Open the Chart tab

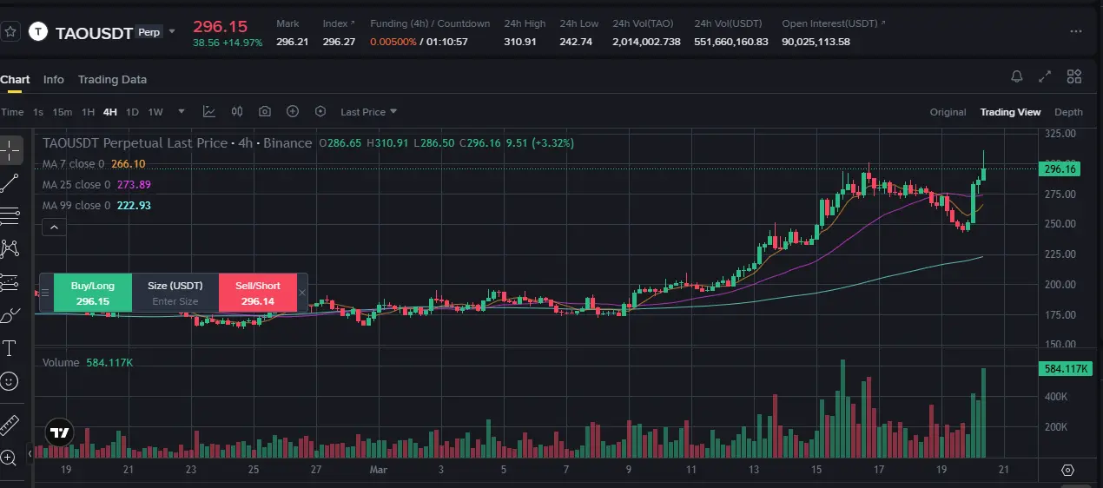pyautogui.click(x=15, y=79)
